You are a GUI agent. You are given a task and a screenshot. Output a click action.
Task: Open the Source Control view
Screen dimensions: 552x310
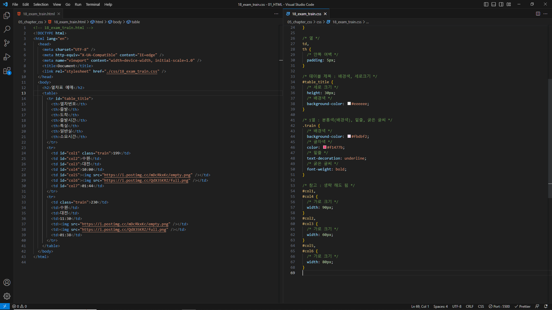pos(7,43)
